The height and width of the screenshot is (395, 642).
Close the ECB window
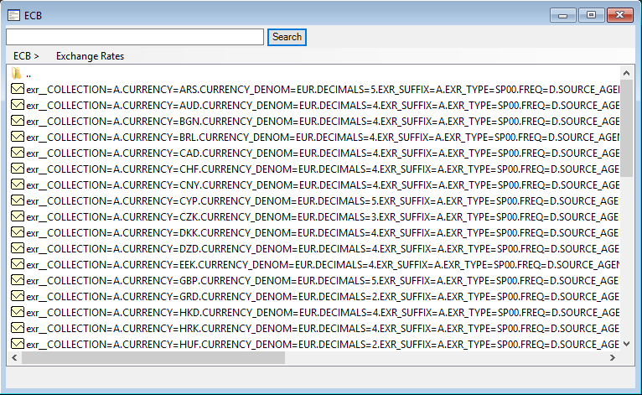tap(620, 15)
